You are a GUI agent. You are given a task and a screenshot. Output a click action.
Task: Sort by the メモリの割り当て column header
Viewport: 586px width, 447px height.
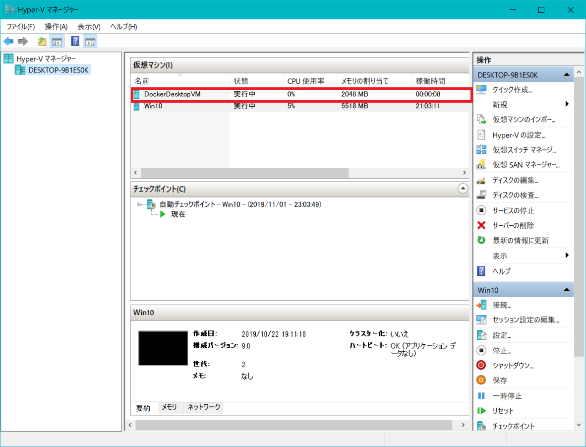(374, 81)
